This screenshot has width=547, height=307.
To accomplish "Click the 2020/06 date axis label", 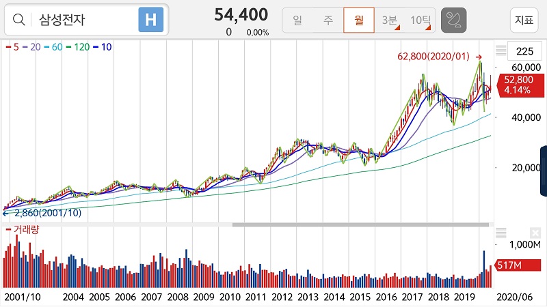I will click(x=514, y=297).
